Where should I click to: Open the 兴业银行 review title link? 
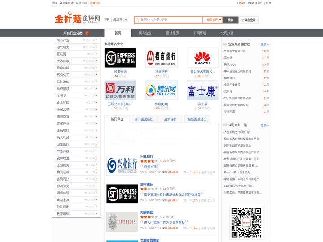tap(147, 156)
